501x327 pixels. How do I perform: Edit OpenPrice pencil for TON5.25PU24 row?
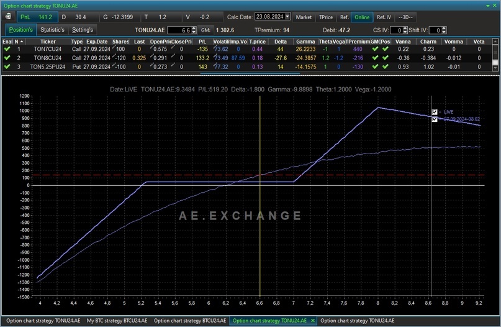tap(151, 65)
